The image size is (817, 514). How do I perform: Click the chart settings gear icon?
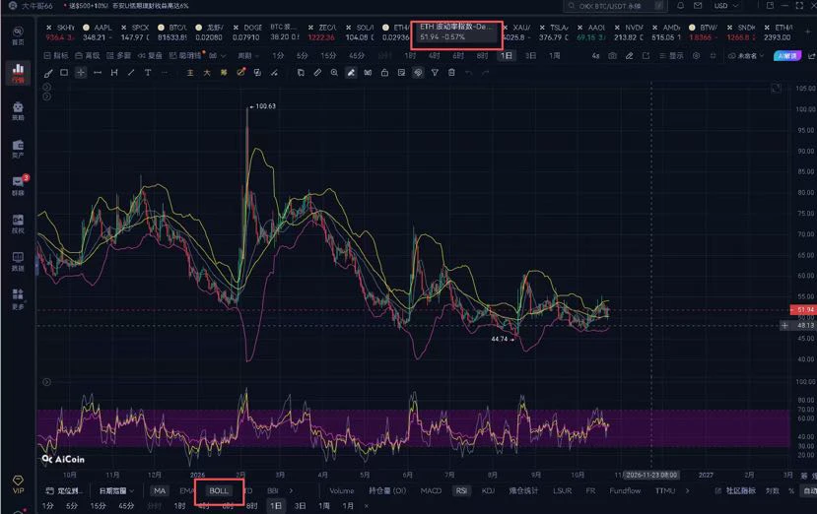coord(696,55)
